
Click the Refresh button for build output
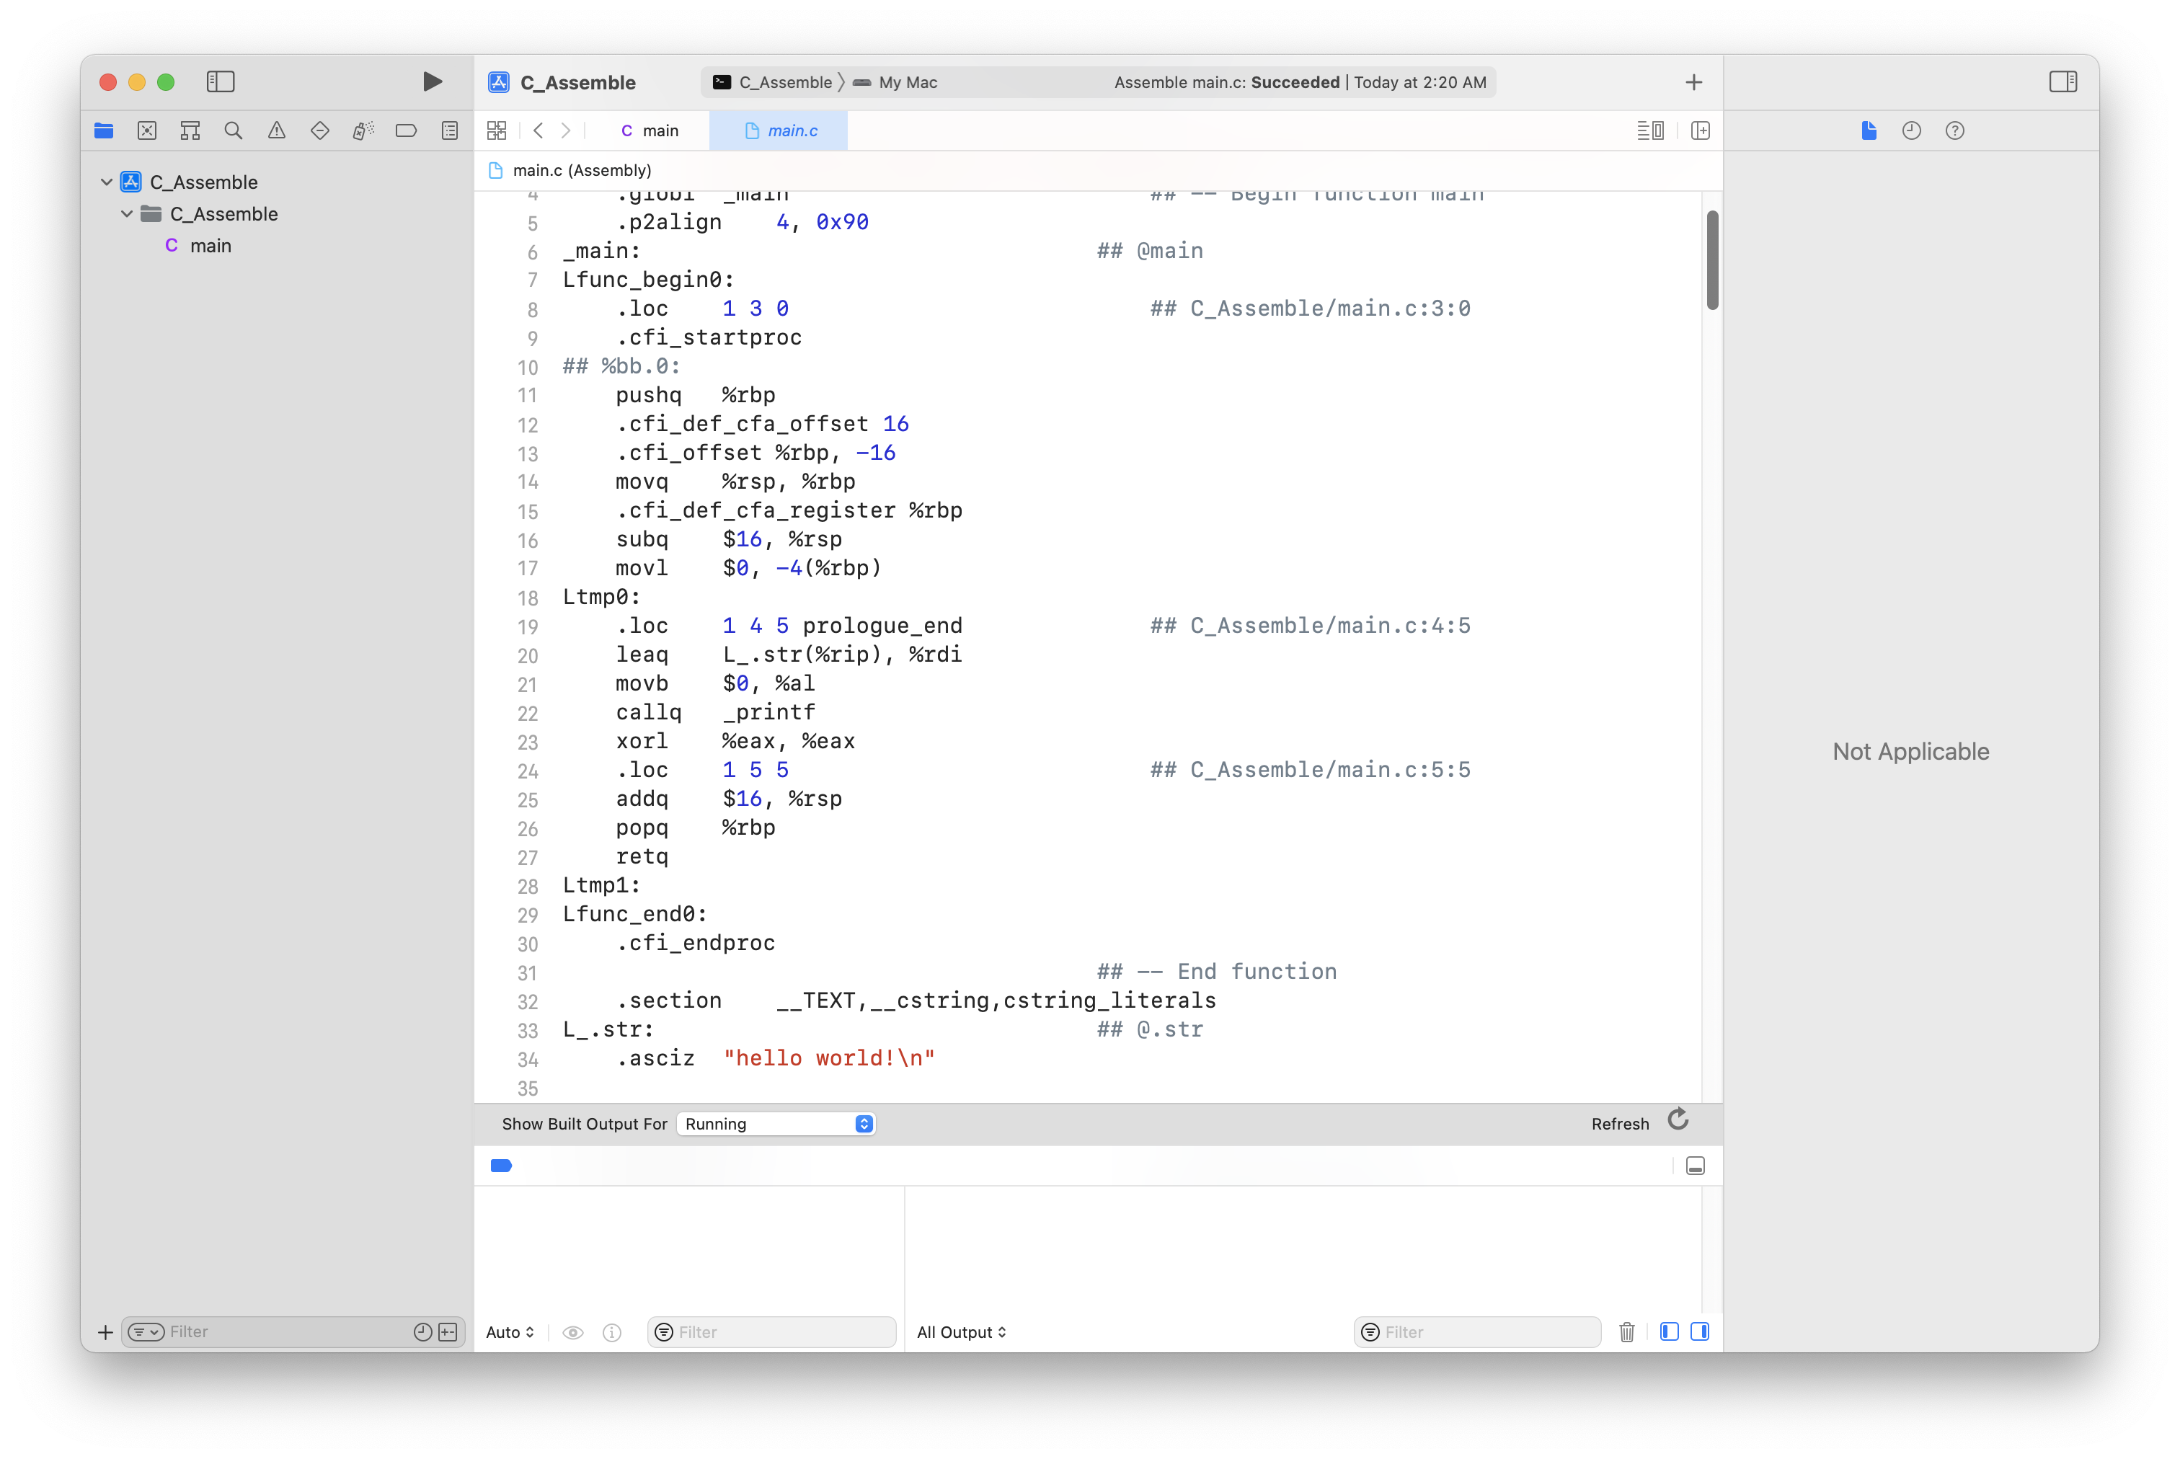pos(1677,1121)
